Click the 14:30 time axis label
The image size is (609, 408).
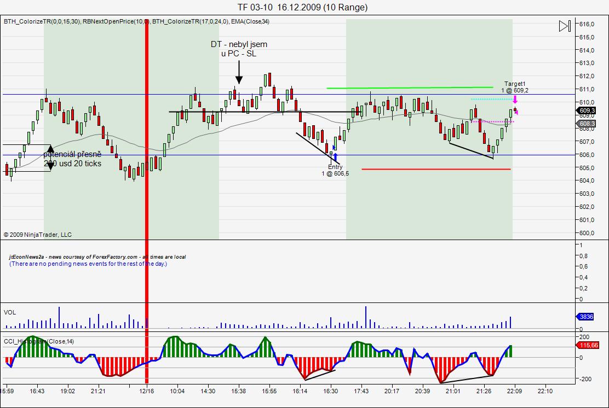pos(208,391)
